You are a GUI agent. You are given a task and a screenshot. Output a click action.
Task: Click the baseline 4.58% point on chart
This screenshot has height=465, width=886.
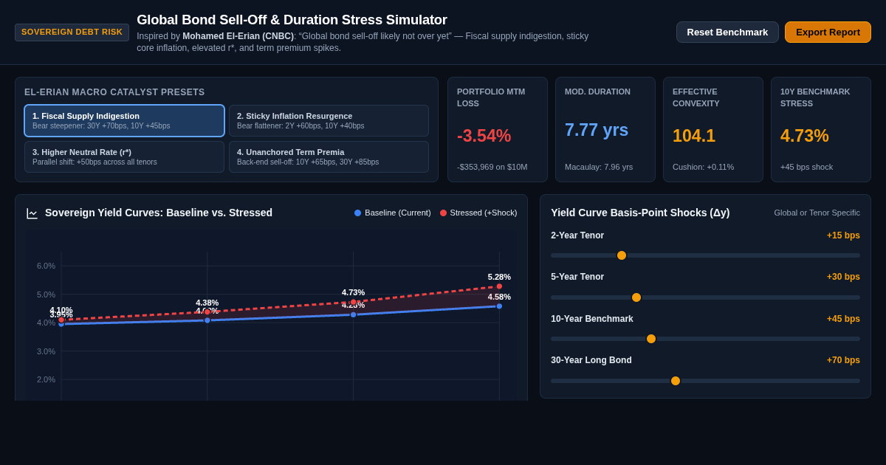(x=499, y=306)
